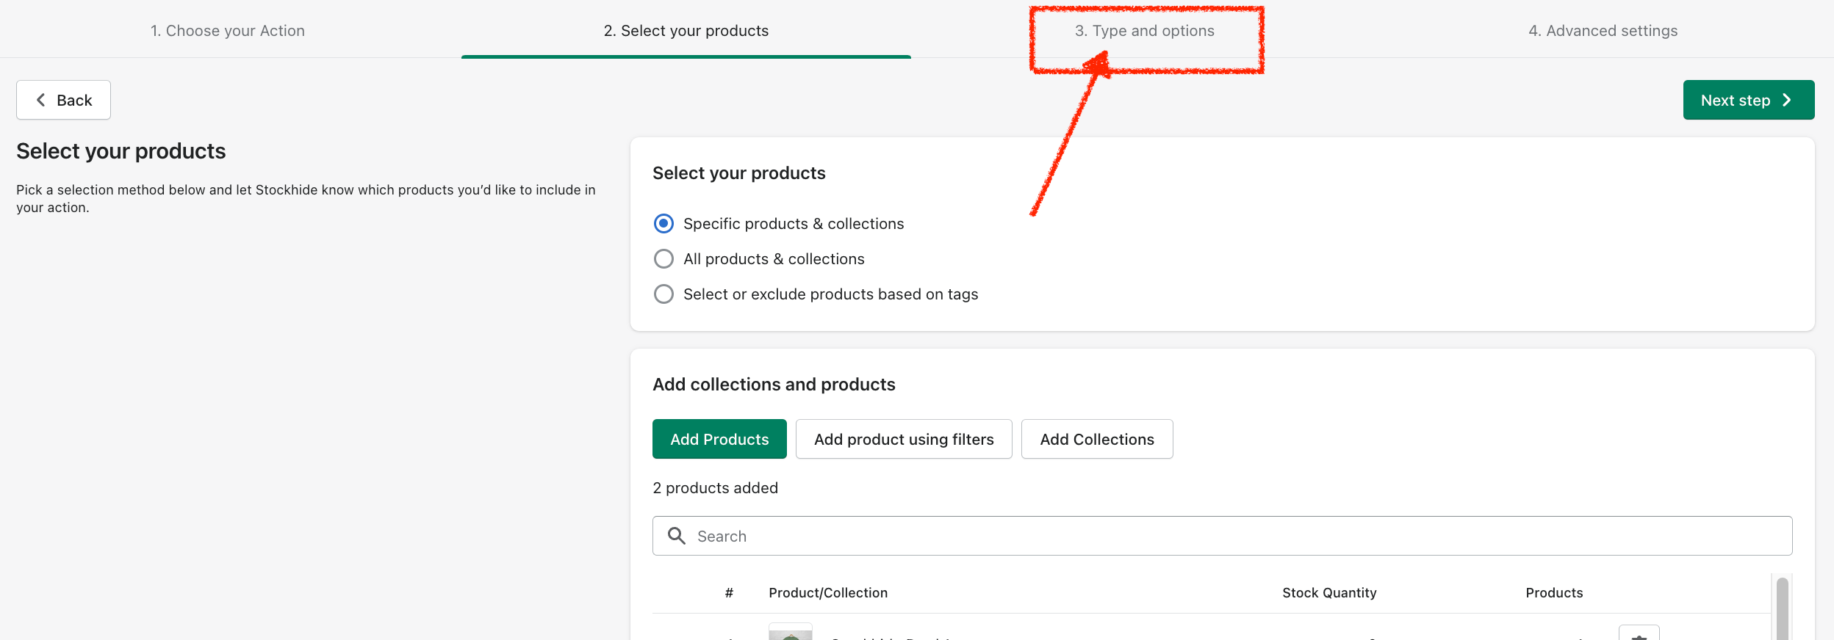
Task: Choose Select or exclude products by tags
Action: point(664,294)
